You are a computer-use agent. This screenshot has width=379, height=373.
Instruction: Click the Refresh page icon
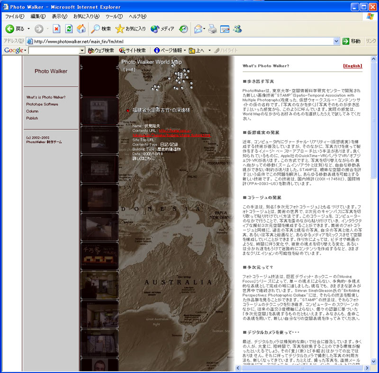69,29
